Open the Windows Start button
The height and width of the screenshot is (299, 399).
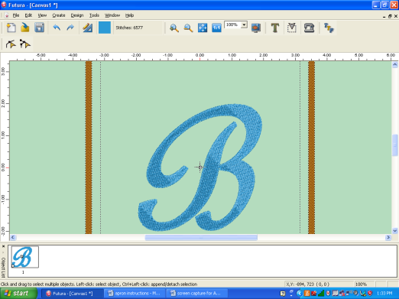pos(18,293)
